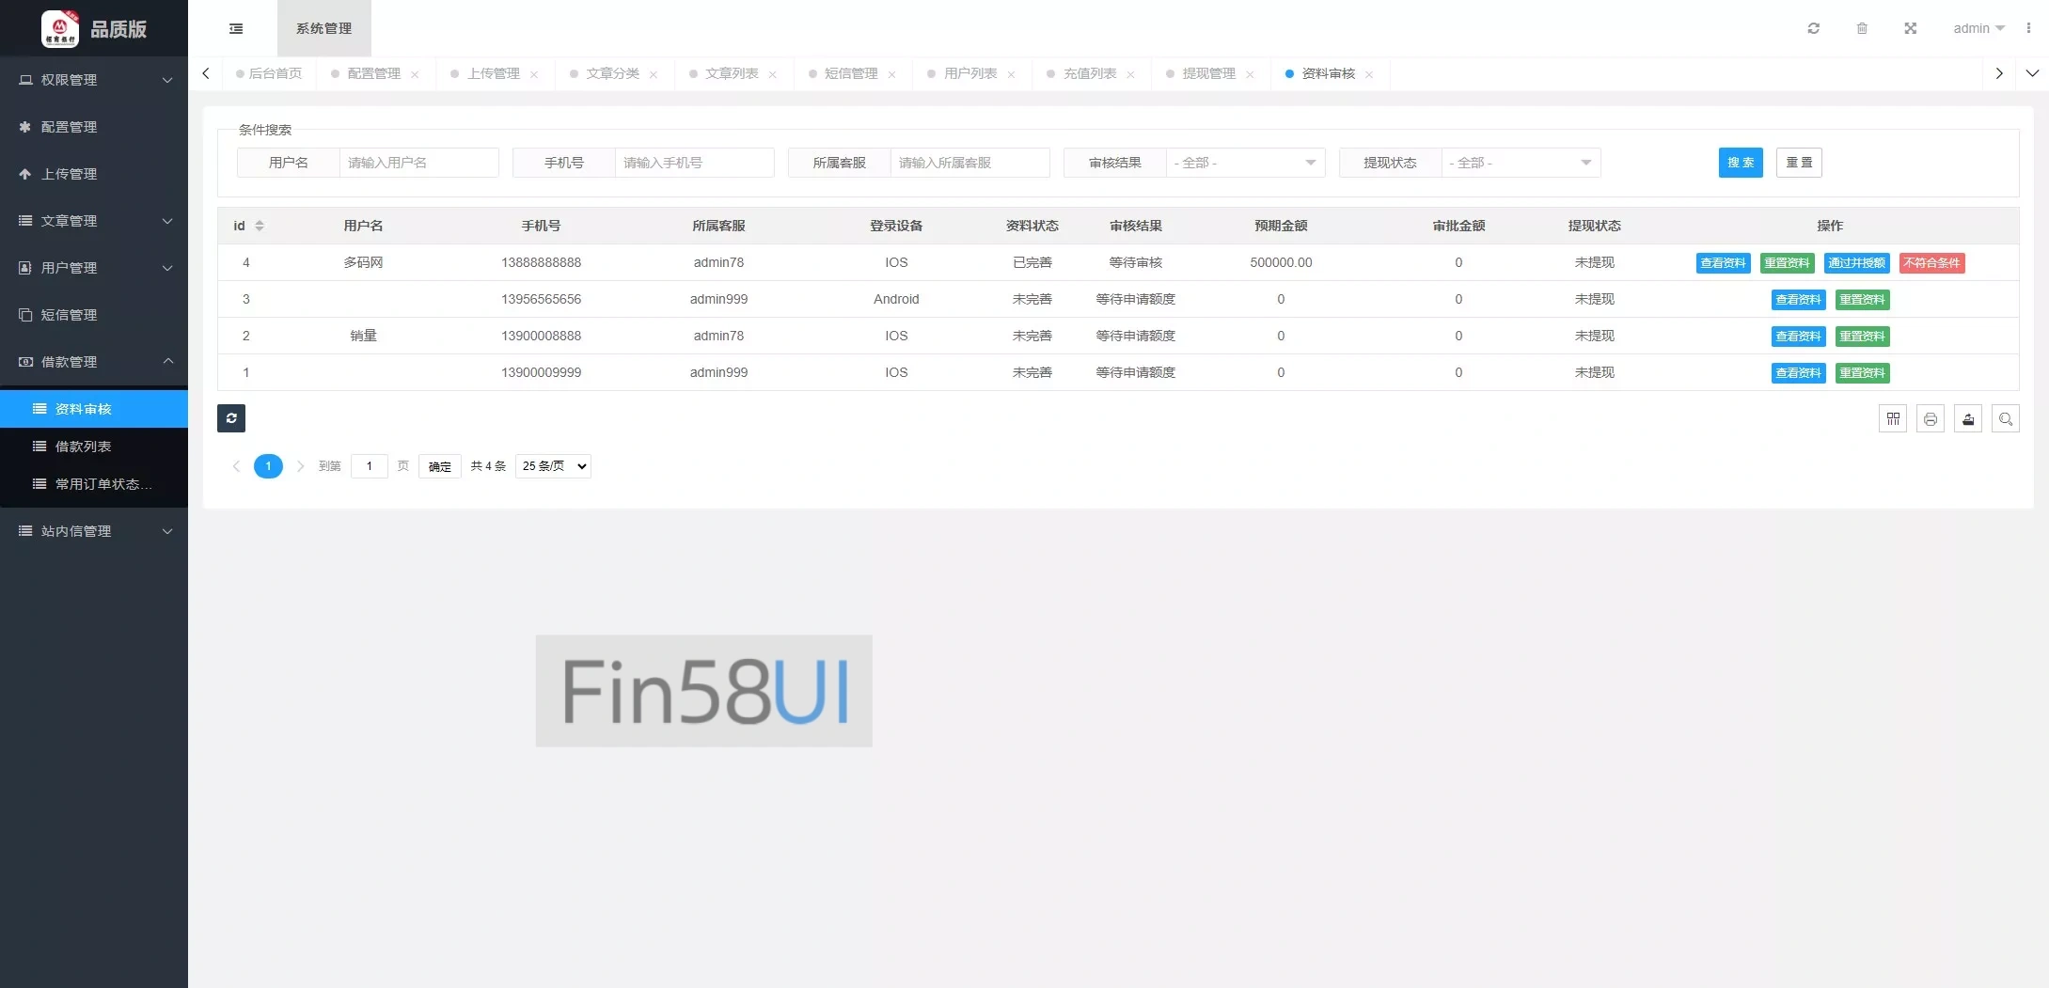
Task: Click the export icon in table toolbar
Action: [1968, 419]
